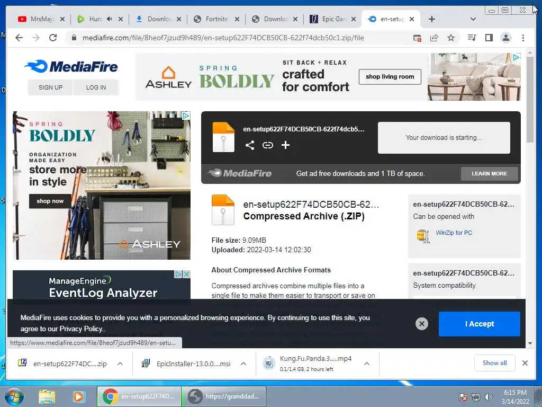Expand options for Kung.Fu.Panda mp4 download

pos(367,364)
